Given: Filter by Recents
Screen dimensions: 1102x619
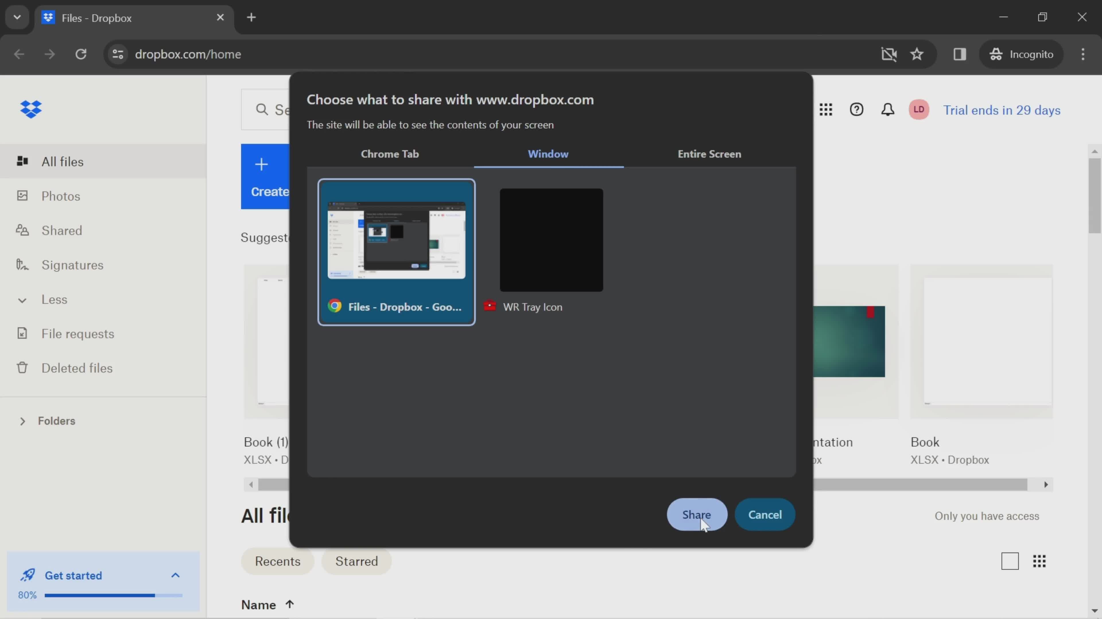Looking at the screenshot, I should point(278,561).
